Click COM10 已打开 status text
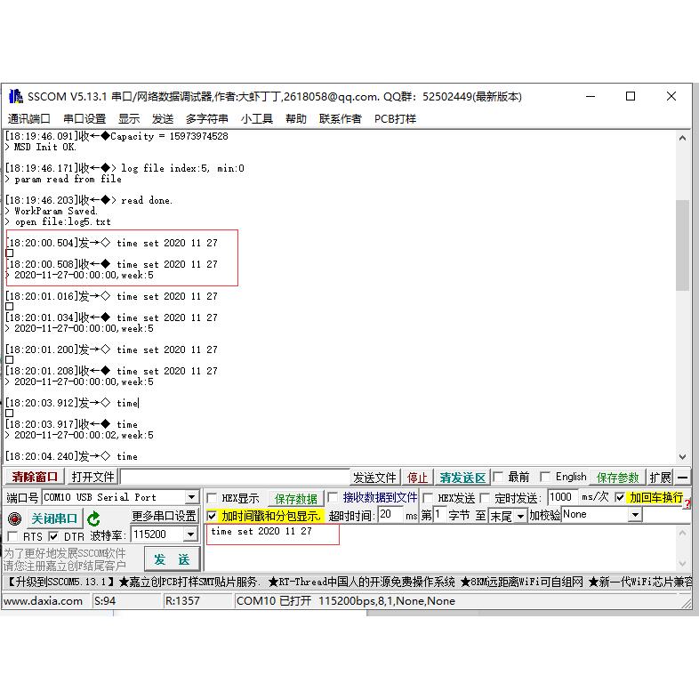The image size is (699, 699). (x=345, y=601)
